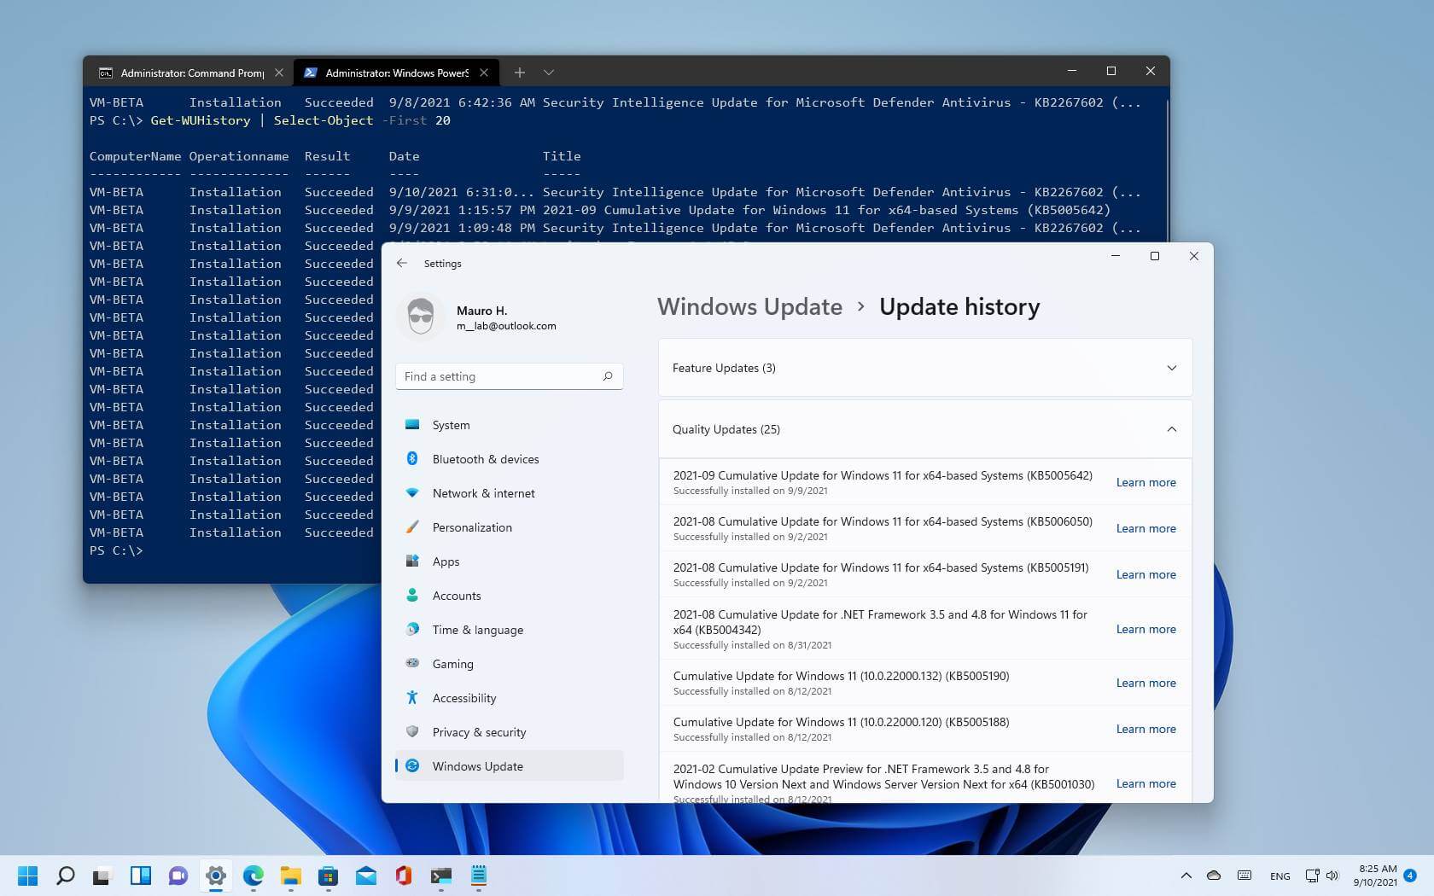1434x896 pixels.
Task: Open Bluetooth & devices settings
Action: pos(485,458)
